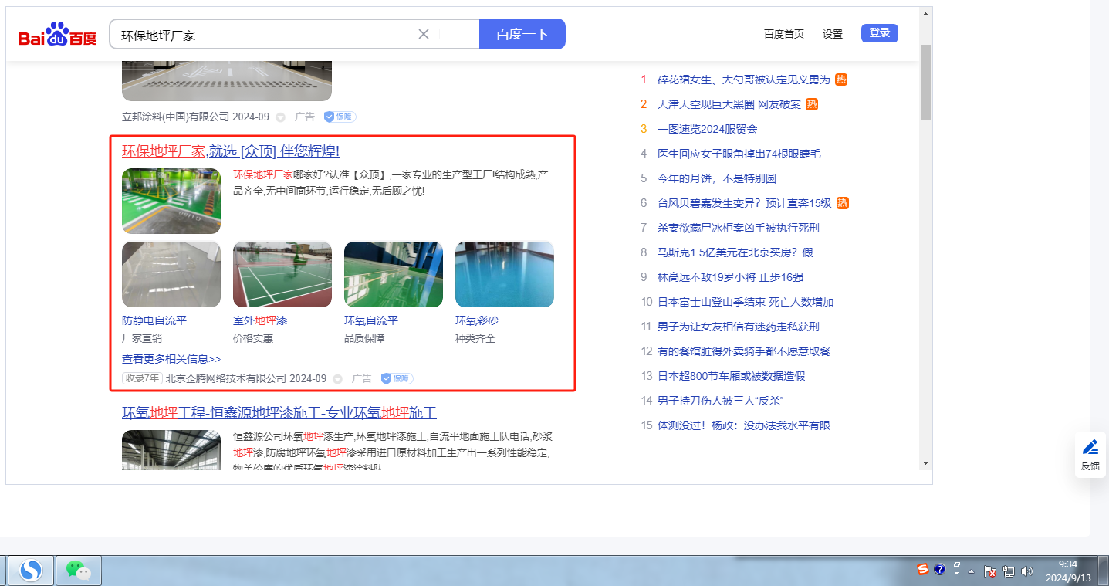This screenshot has width=1109, height=586.
Task: Open the blue help question-mark tray icon
Action: pyautogui.click(x=940, y=570)
